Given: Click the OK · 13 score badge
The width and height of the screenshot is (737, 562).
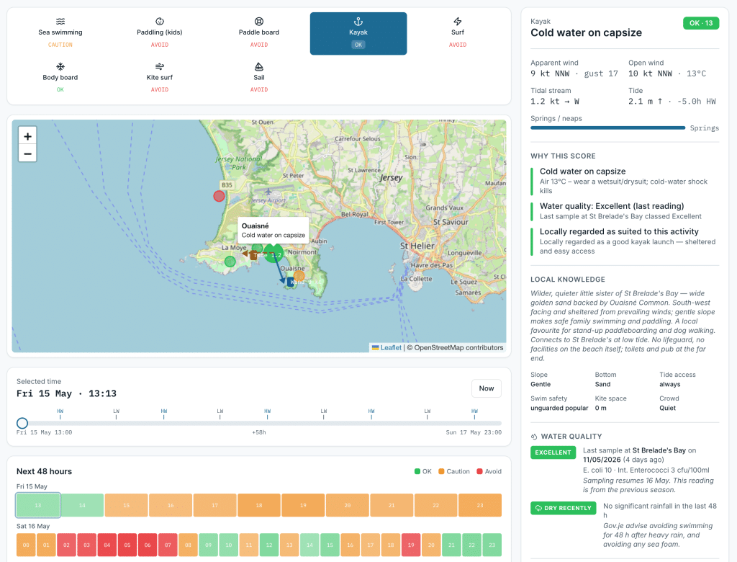Looking at the screenshot, I should pyautogui.click(x=701, y=23).
